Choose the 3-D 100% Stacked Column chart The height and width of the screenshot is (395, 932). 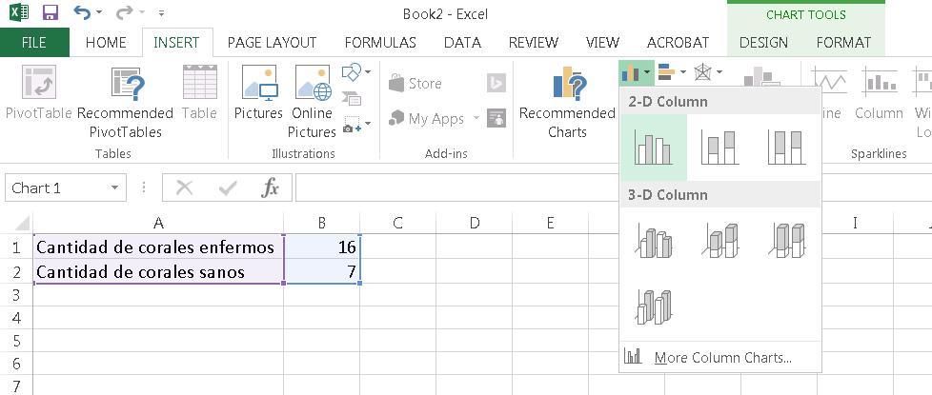click(x=786, y=241)
